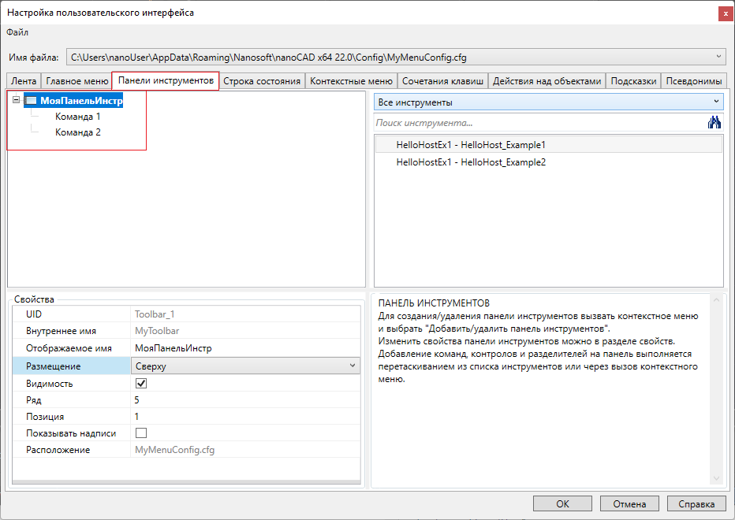The image size is (735, 520).
Task: Enable the Показывать надписи checkbox
Action: pyautogui.click(x=141, y=433)
